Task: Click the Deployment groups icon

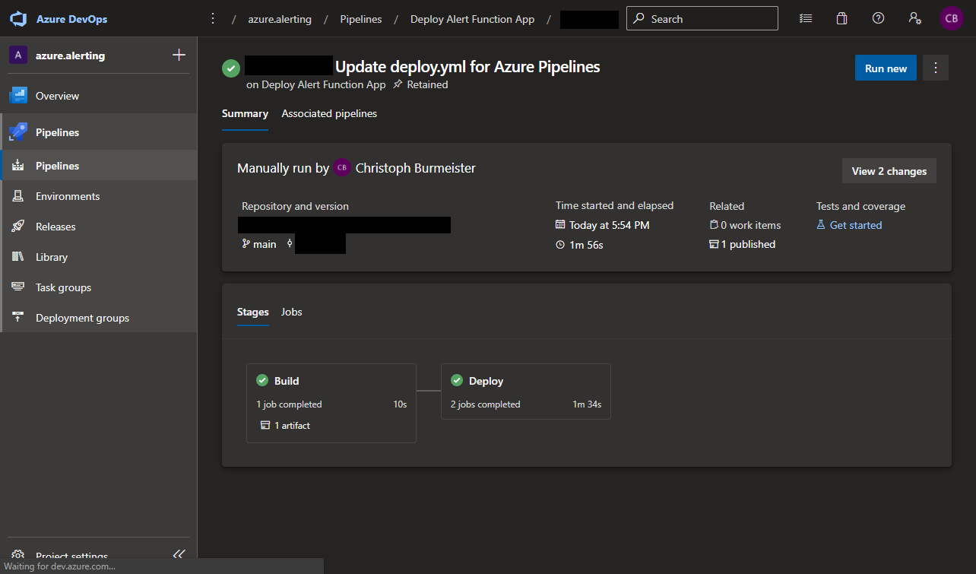Action: [18, 318]
